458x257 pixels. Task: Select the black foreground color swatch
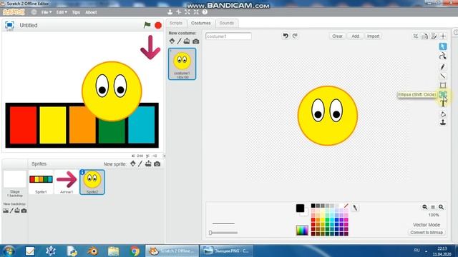(300, 208)
